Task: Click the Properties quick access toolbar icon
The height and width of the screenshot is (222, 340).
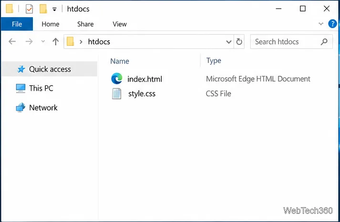Action: tap(29, 9)
